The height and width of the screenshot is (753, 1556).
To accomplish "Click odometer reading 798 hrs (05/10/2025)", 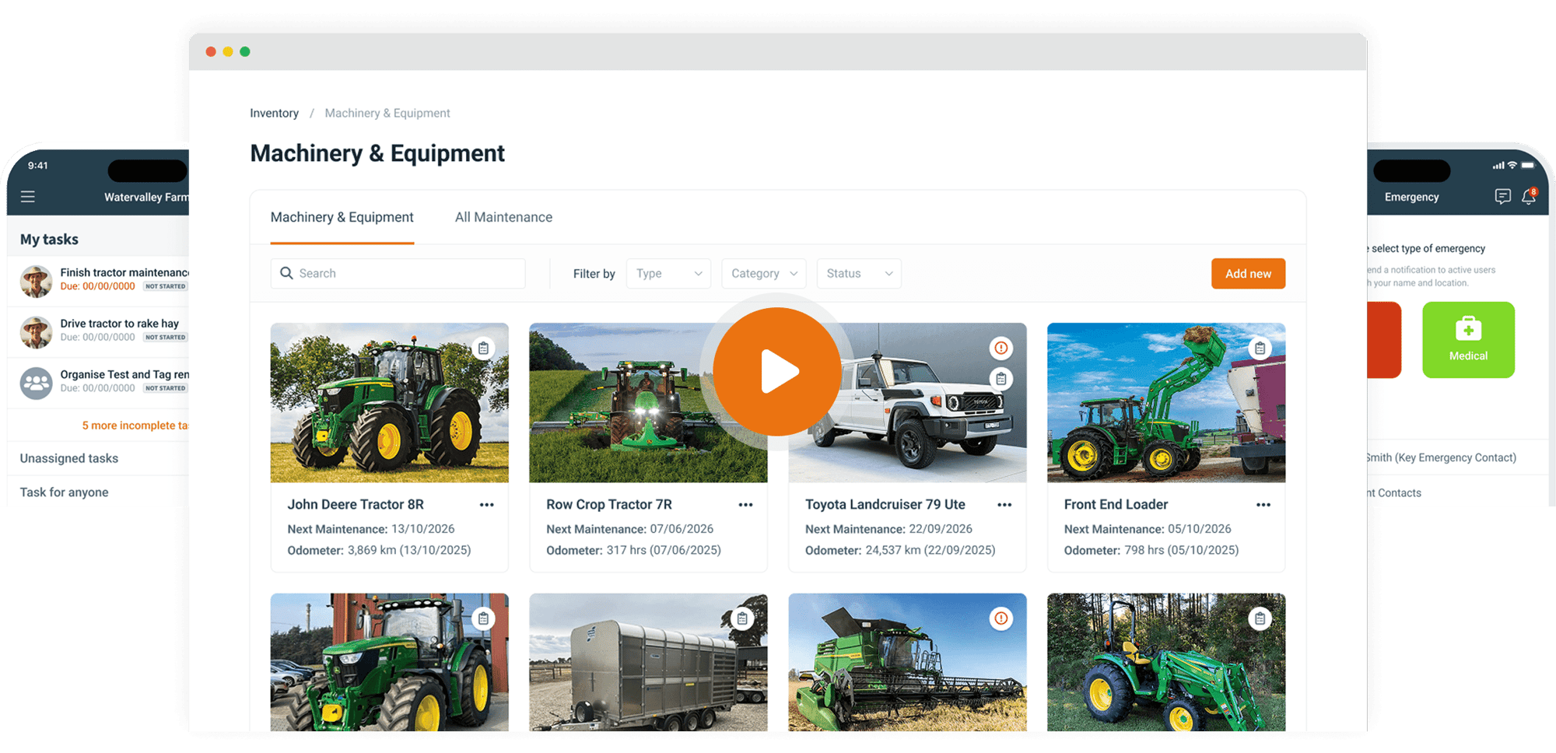I will 1182,551.
